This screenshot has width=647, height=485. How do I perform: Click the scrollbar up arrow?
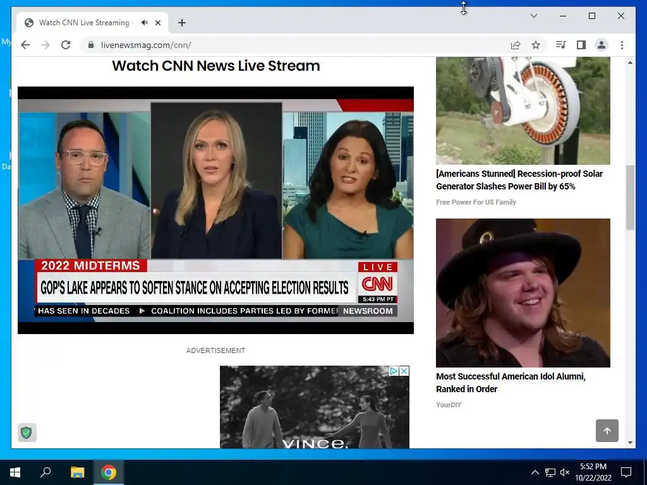(630, 63)
